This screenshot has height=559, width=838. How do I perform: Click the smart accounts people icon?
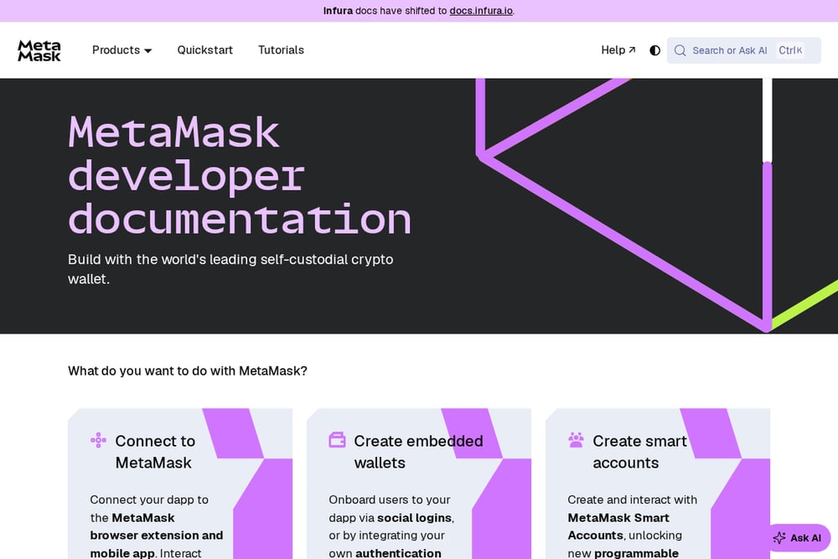pyautogui.click(x=577, y=440)
